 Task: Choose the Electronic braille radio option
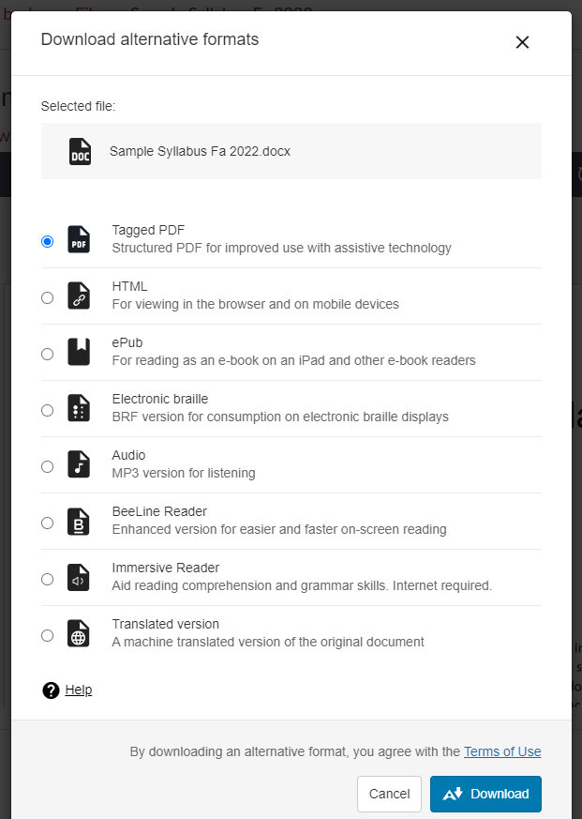(48, 411)
